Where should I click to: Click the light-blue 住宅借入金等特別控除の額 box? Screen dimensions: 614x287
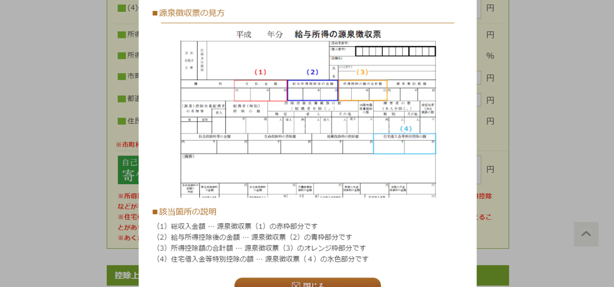pyautogui.click(x=404, y=143)
